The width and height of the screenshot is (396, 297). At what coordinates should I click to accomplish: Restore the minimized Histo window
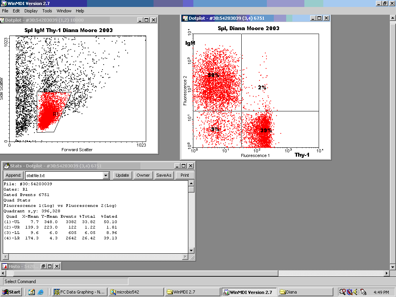click(44, 266)
